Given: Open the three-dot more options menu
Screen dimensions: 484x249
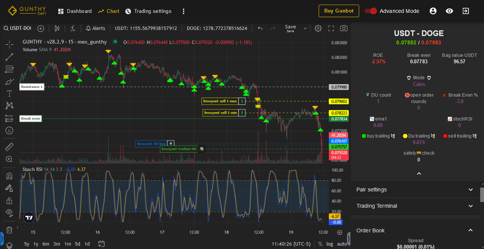Looking at the screenshot, I should coord(184,11).
